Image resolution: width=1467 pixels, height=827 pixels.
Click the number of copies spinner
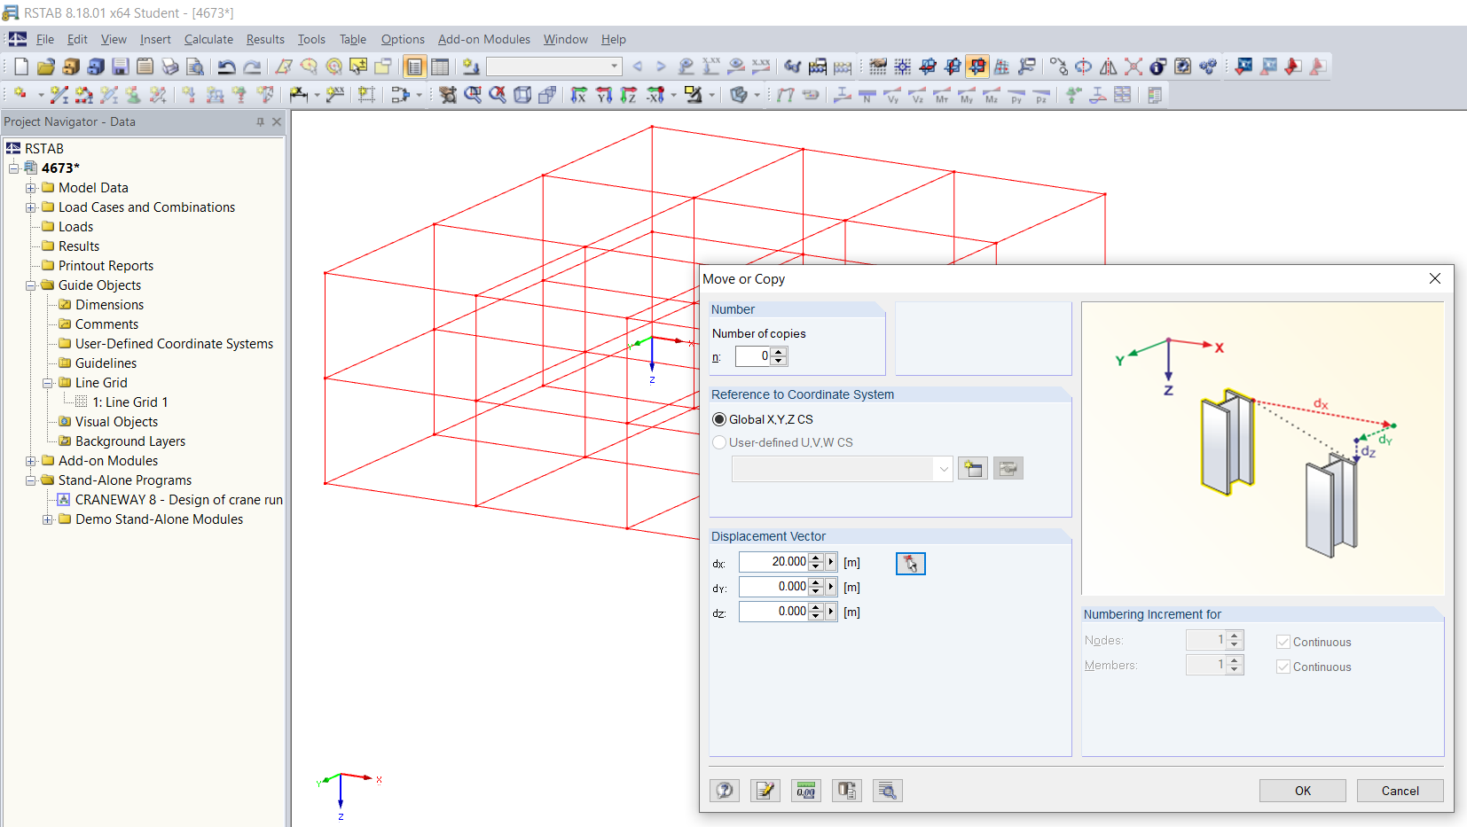point(779,356)
